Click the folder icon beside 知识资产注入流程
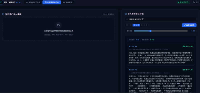200x93 pixels. (x=3, y=14)
